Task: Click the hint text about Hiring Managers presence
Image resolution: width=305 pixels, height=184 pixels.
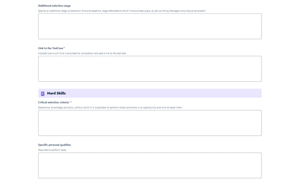Action: click(122, 11)
